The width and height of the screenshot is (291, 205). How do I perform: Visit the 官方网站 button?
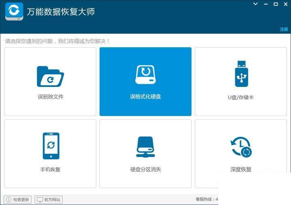48,200
